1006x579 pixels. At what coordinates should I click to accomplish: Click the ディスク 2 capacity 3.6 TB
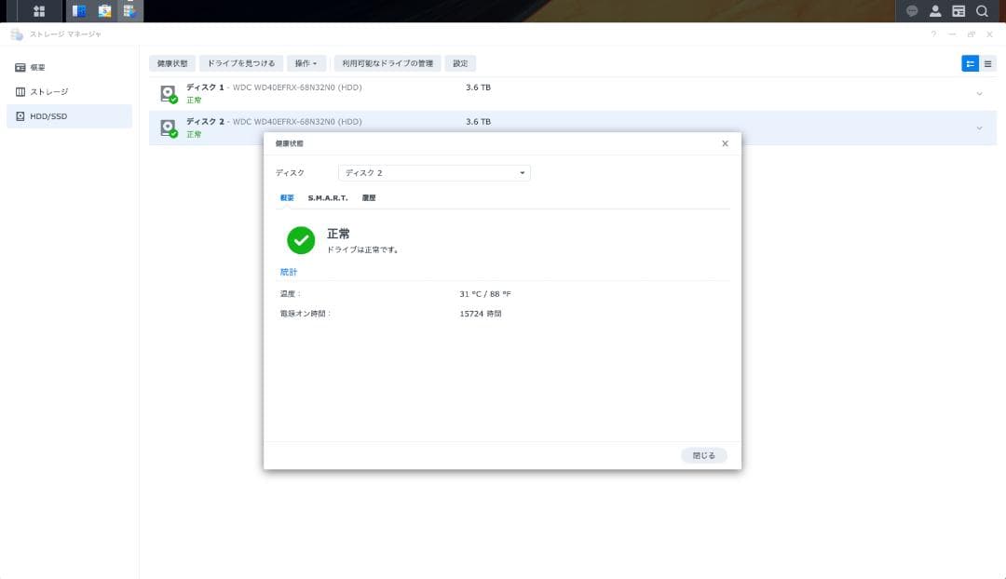pos(478,121)
